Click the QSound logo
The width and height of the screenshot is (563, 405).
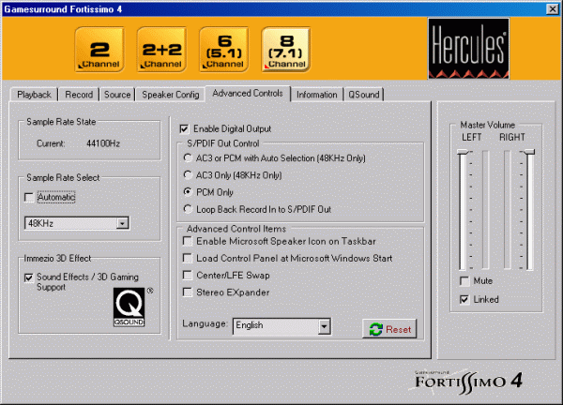(x=129, y=307)
